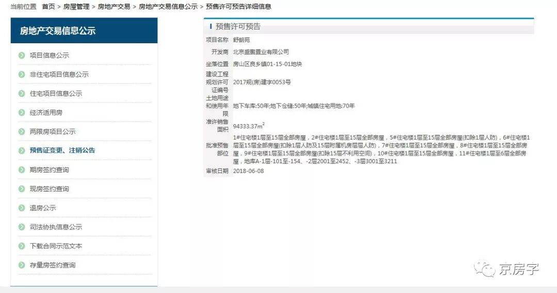This screenshot has width=557, height=293.
Task: Click the arrow icon beside 下载合同示范文本
Action: point(22,246)
